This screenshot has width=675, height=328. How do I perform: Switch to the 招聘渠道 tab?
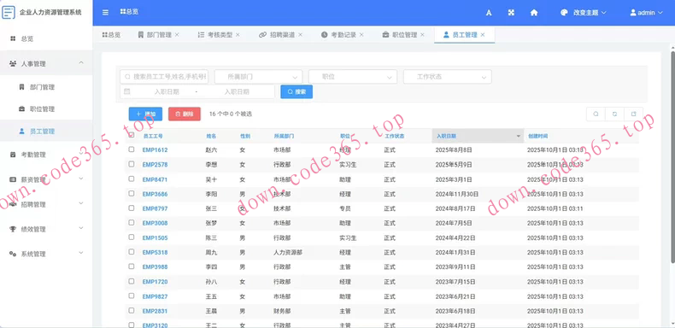pos(280,35)
